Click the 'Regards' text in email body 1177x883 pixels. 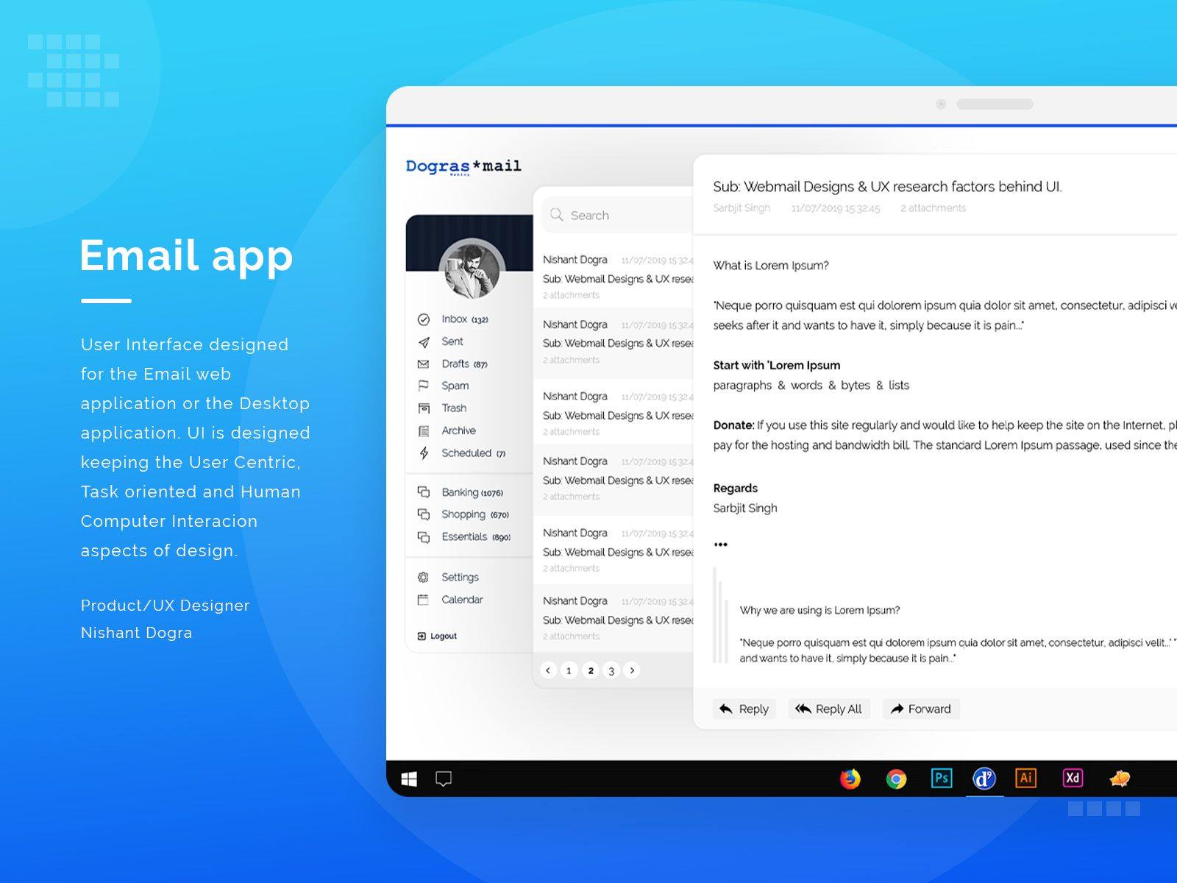[x=735, y=488]
